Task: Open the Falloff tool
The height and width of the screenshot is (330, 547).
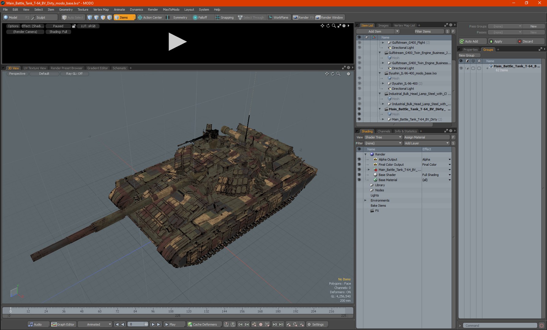Action: point(200,17)
